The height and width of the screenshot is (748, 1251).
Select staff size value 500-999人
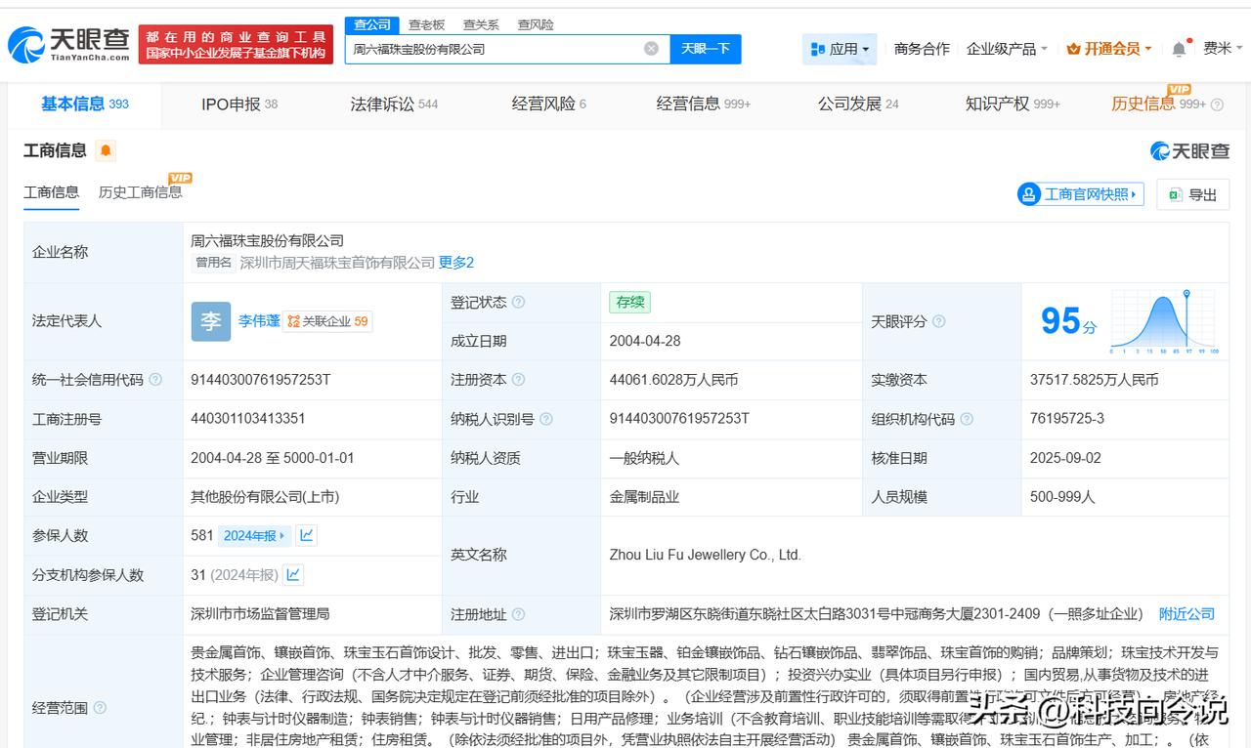[x=1062, y=497]
